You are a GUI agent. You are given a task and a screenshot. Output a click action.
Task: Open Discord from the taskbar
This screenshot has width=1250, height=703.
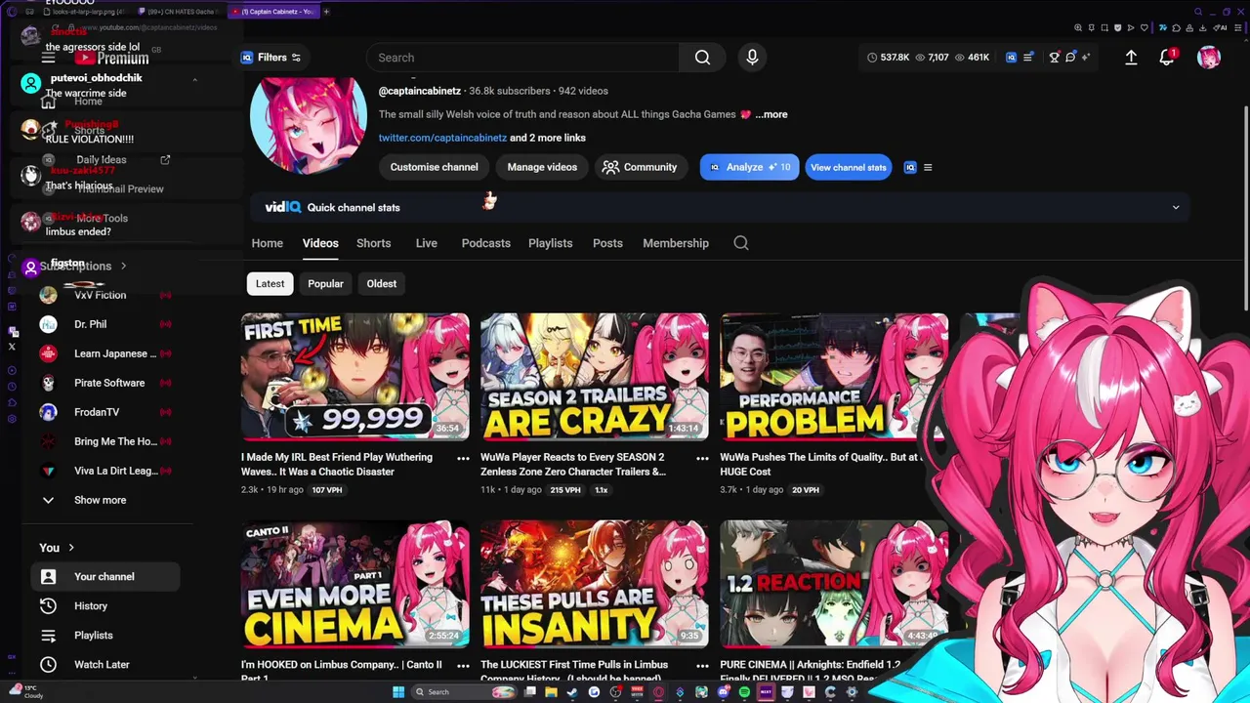723,692
